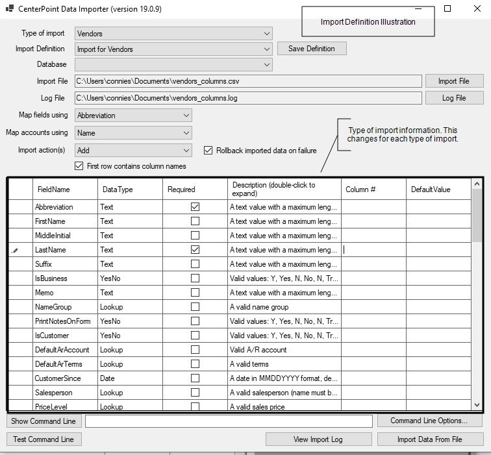Expand the Import Definition dropdown
This screenshot has width=491, height=455.
pyautogui.click(x=173, y=49)
